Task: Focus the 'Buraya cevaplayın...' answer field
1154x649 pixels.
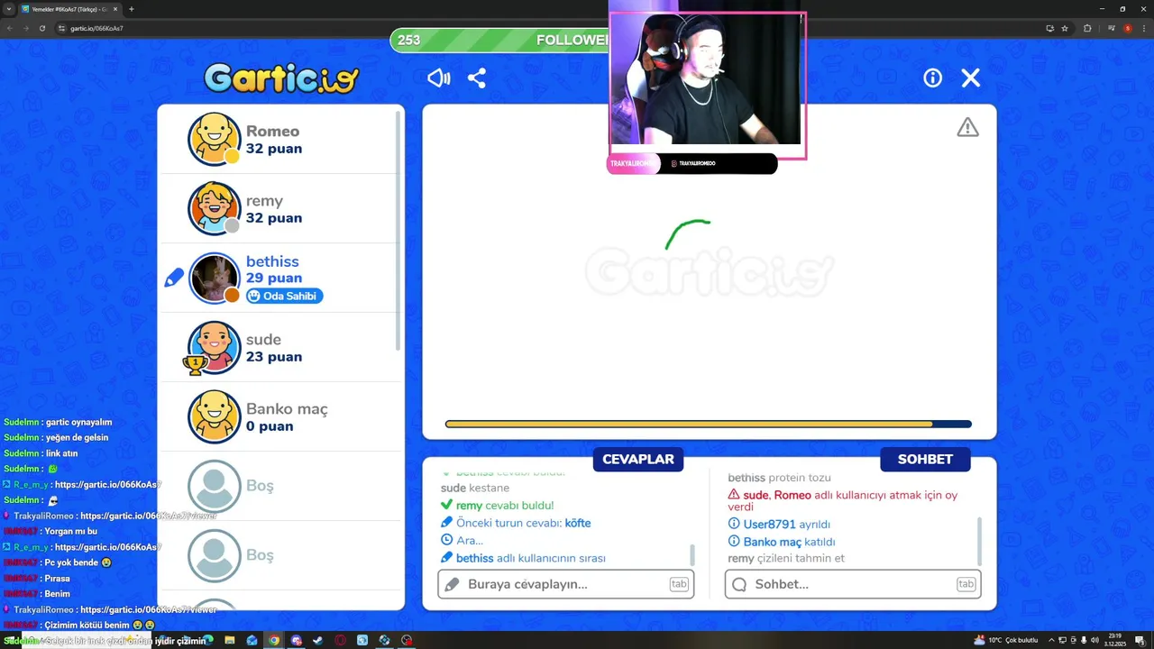Action: click(565, 584)
